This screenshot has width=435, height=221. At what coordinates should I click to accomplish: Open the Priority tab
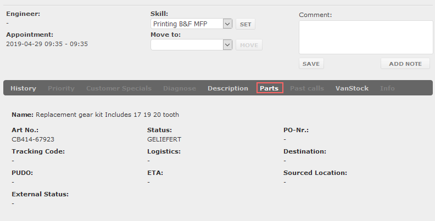pos(61,88)
